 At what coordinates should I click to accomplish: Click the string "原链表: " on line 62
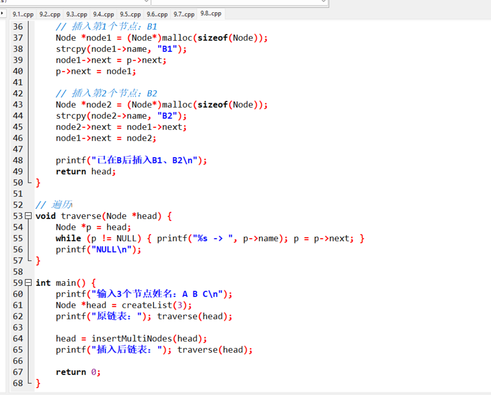click(x=116, y=316)
